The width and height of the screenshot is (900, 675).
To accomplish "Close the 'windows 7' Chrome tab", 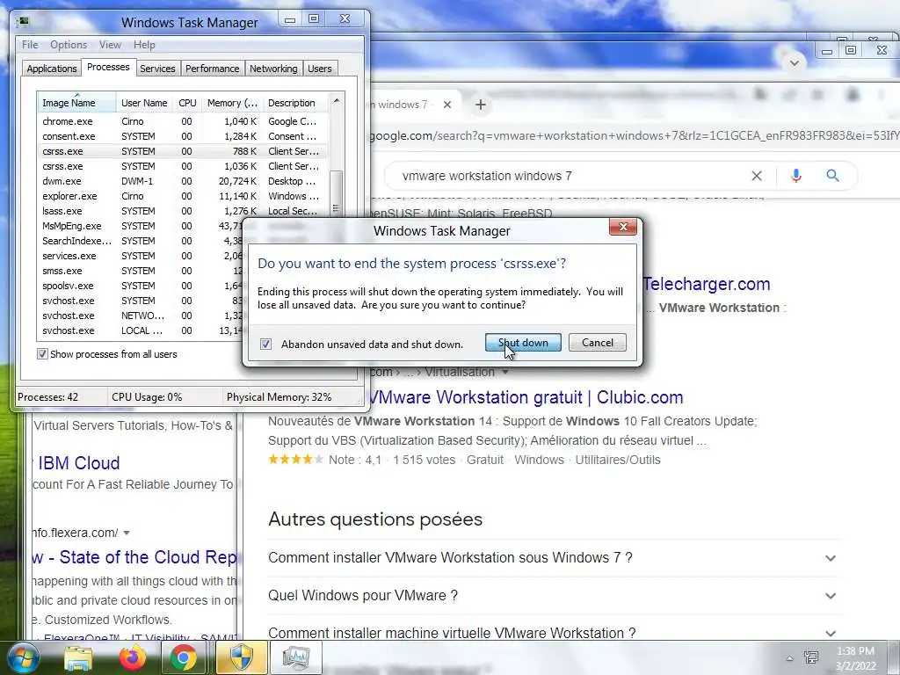I will tap(447, 105).
